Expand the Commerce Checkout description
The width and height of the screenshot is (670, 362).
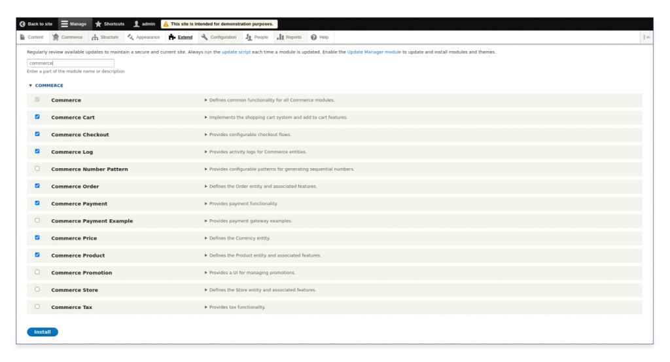click(248, 135)
